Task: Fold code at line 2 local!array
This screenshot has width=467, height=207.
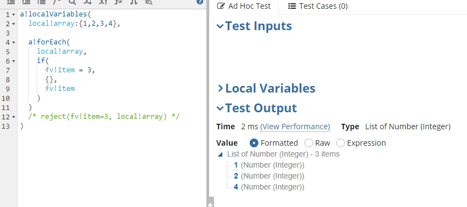Action: 14,24
